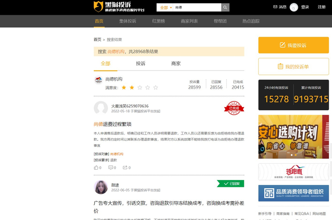Open the 领跑者 banner
This screenshot has width=332, height=220.
pyautogui.click(x=294, y=172)
